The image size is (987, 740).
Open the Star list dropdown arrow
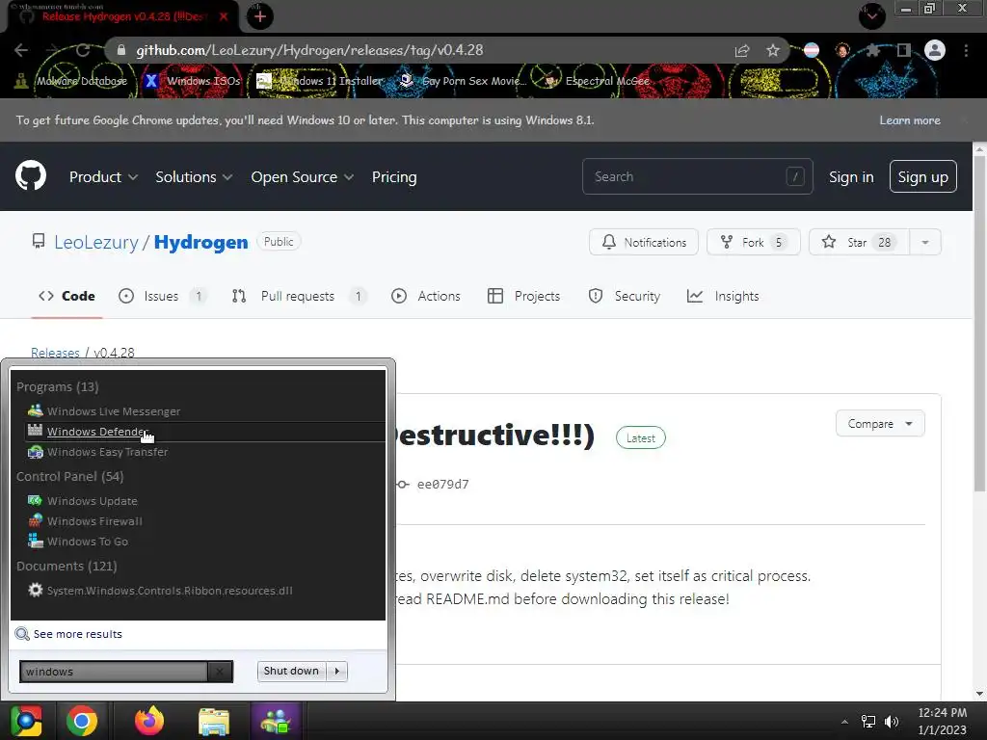(x=925, y=242)
